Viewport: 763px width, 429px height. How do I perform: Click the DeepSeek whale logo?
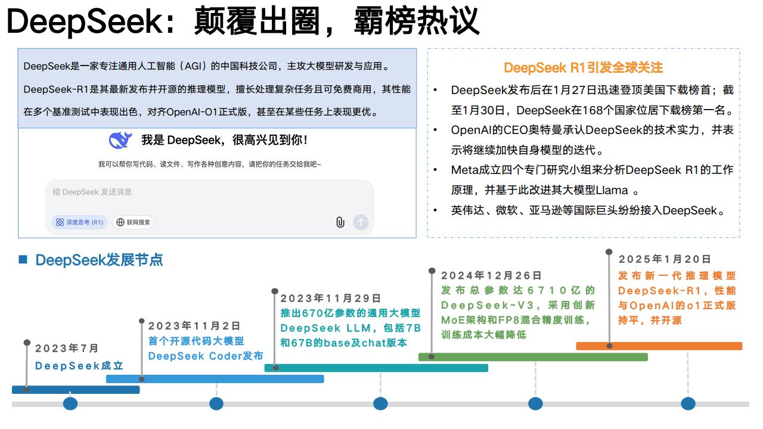120,141
